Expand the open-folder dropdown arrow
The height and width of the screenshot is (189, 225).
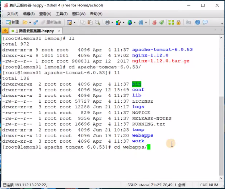[30, 23]
